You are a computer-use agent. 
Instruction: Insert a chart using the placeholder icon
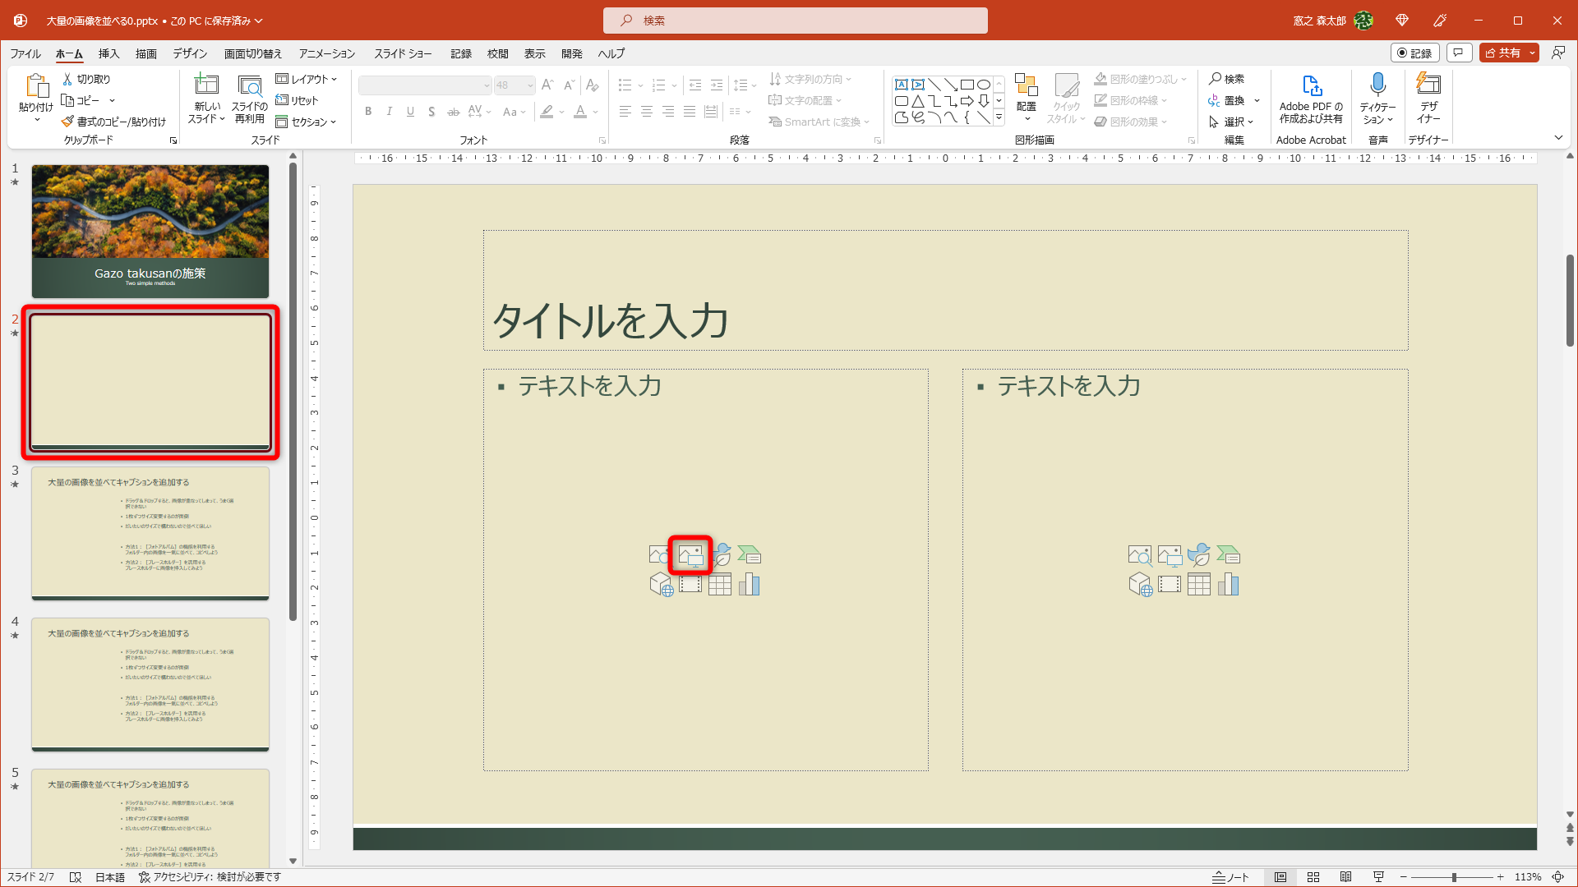pos(749,584)
